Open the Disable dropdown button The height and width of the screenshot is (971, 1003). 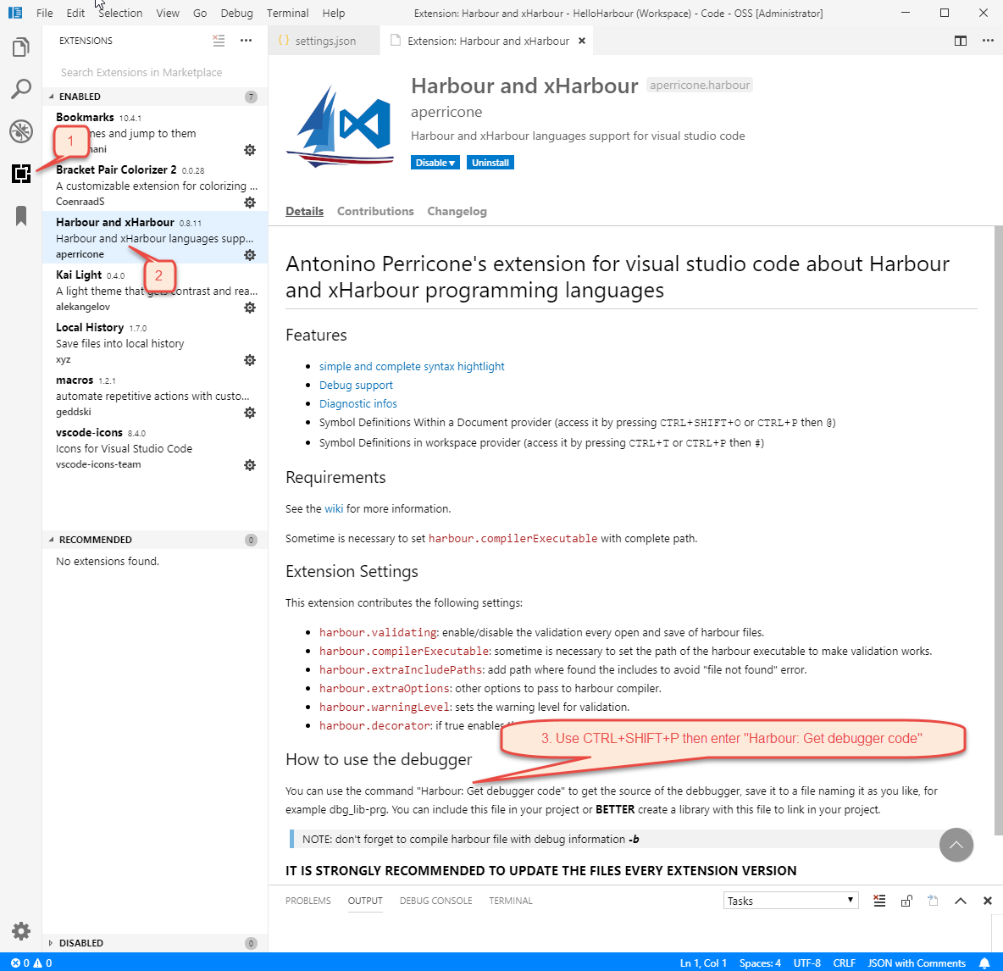click(435, 163)
